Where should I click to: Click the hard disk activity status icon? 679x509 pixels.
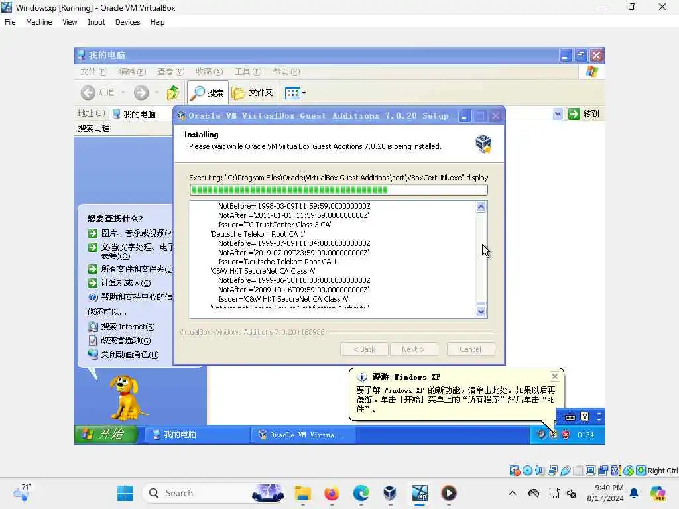[515, 471]
